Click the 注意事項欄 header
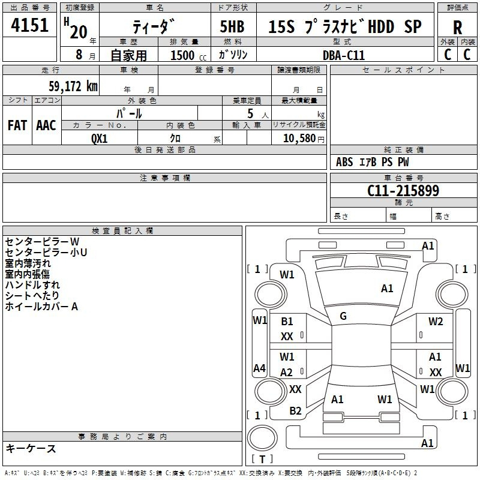 [164, 178]
